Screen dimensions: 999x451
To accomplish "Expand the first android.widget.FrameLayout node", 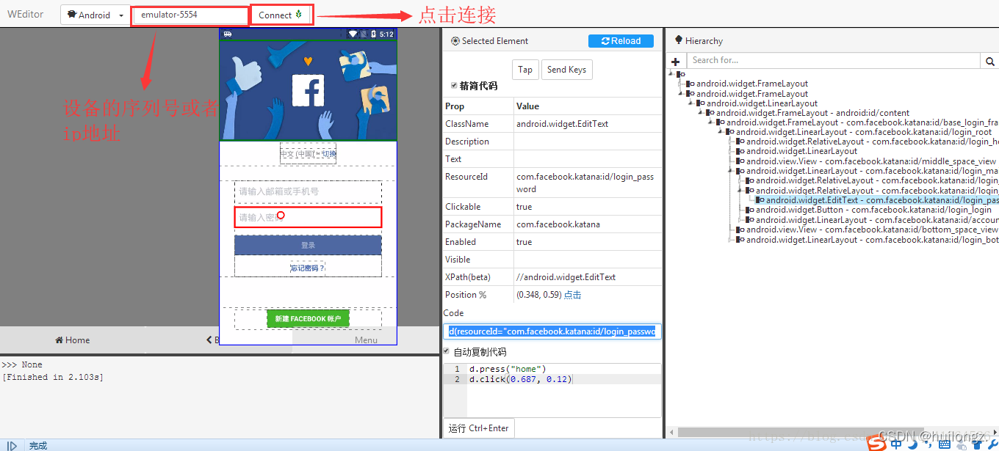I will (x=681, y=84).
